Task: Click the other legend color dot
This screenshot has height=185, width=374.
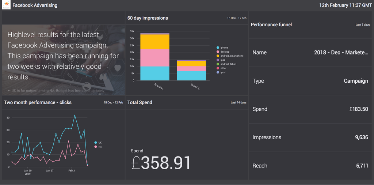Action: tap(218, 68)
